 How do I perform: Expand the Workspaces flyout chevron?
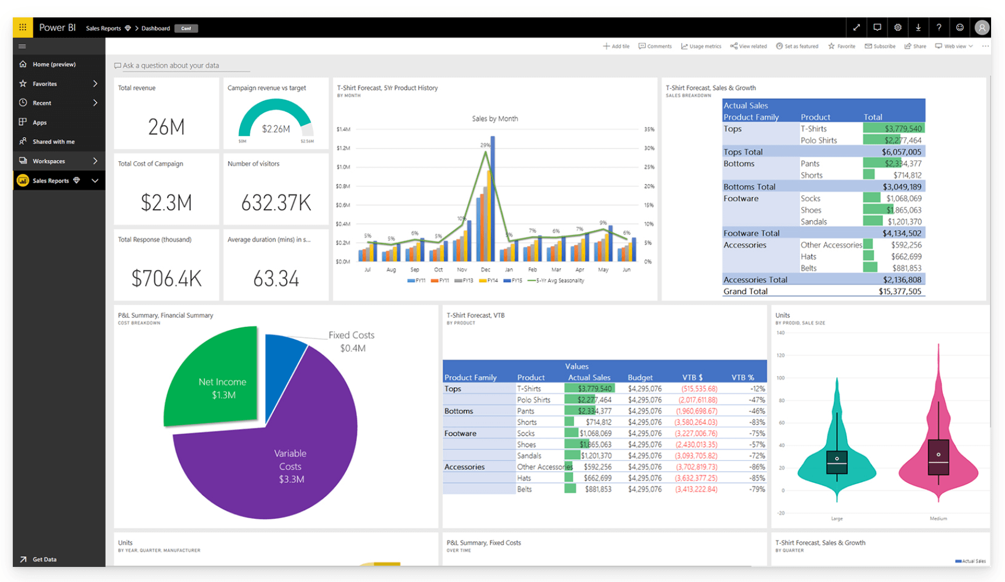(x=95, y=161)
